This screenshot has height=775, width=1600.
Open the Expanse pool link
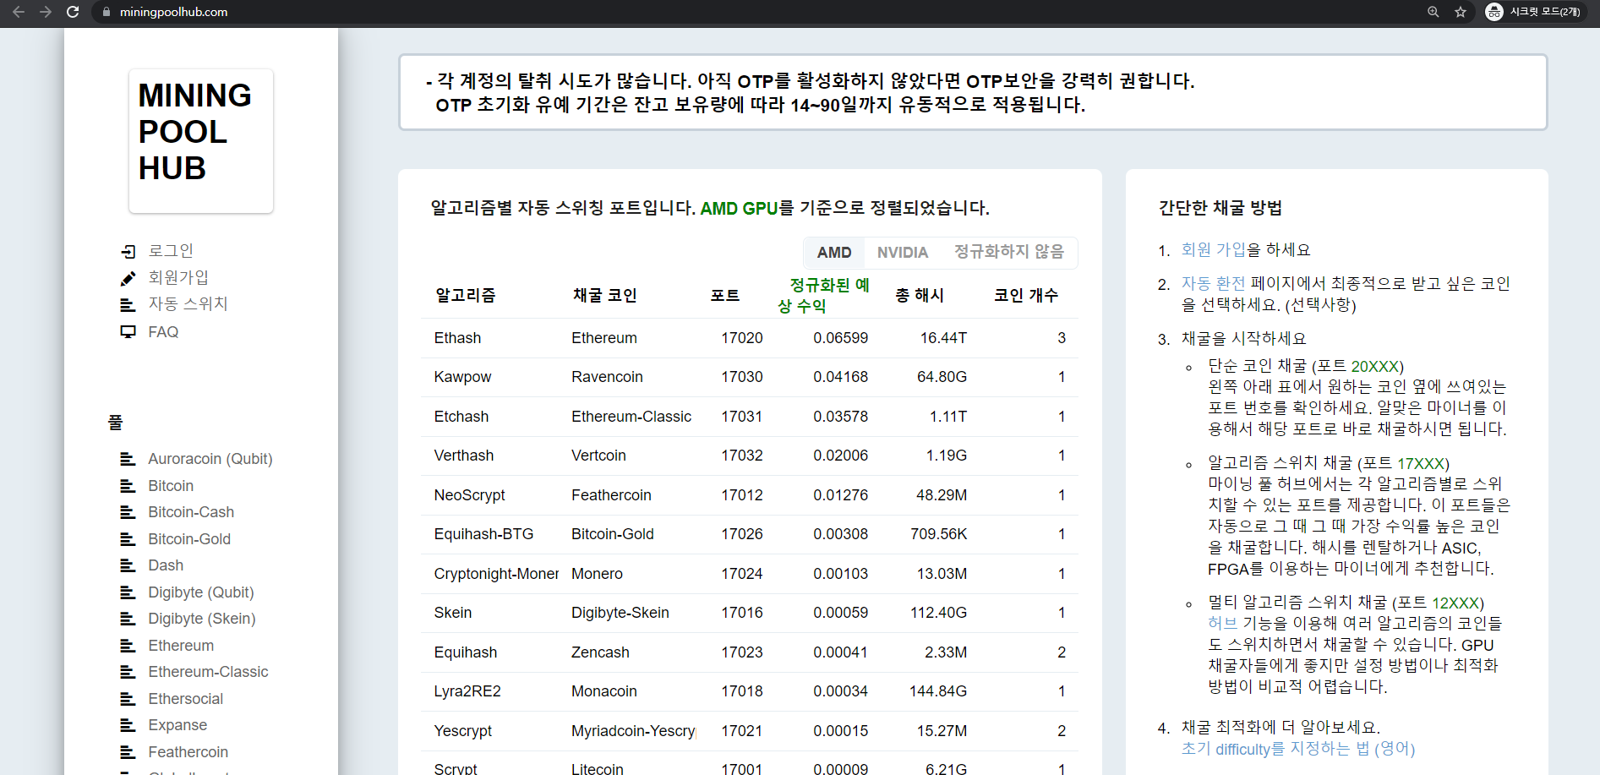(x=177, y=725)
